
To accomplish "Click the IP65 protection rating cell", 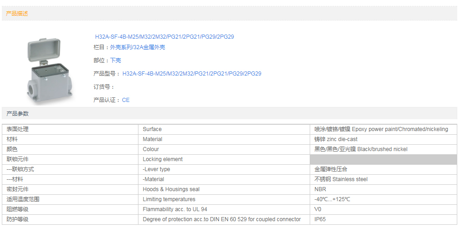I will pos(320,219).
